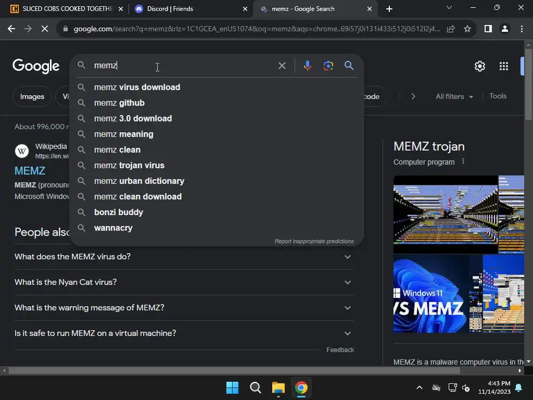Open the MEMZ Wikipedia result title
Viewport: 533px width, 400px height.
[x=30, y=171]
